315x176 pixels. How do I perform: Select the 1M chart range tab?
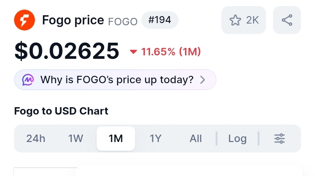116,139
